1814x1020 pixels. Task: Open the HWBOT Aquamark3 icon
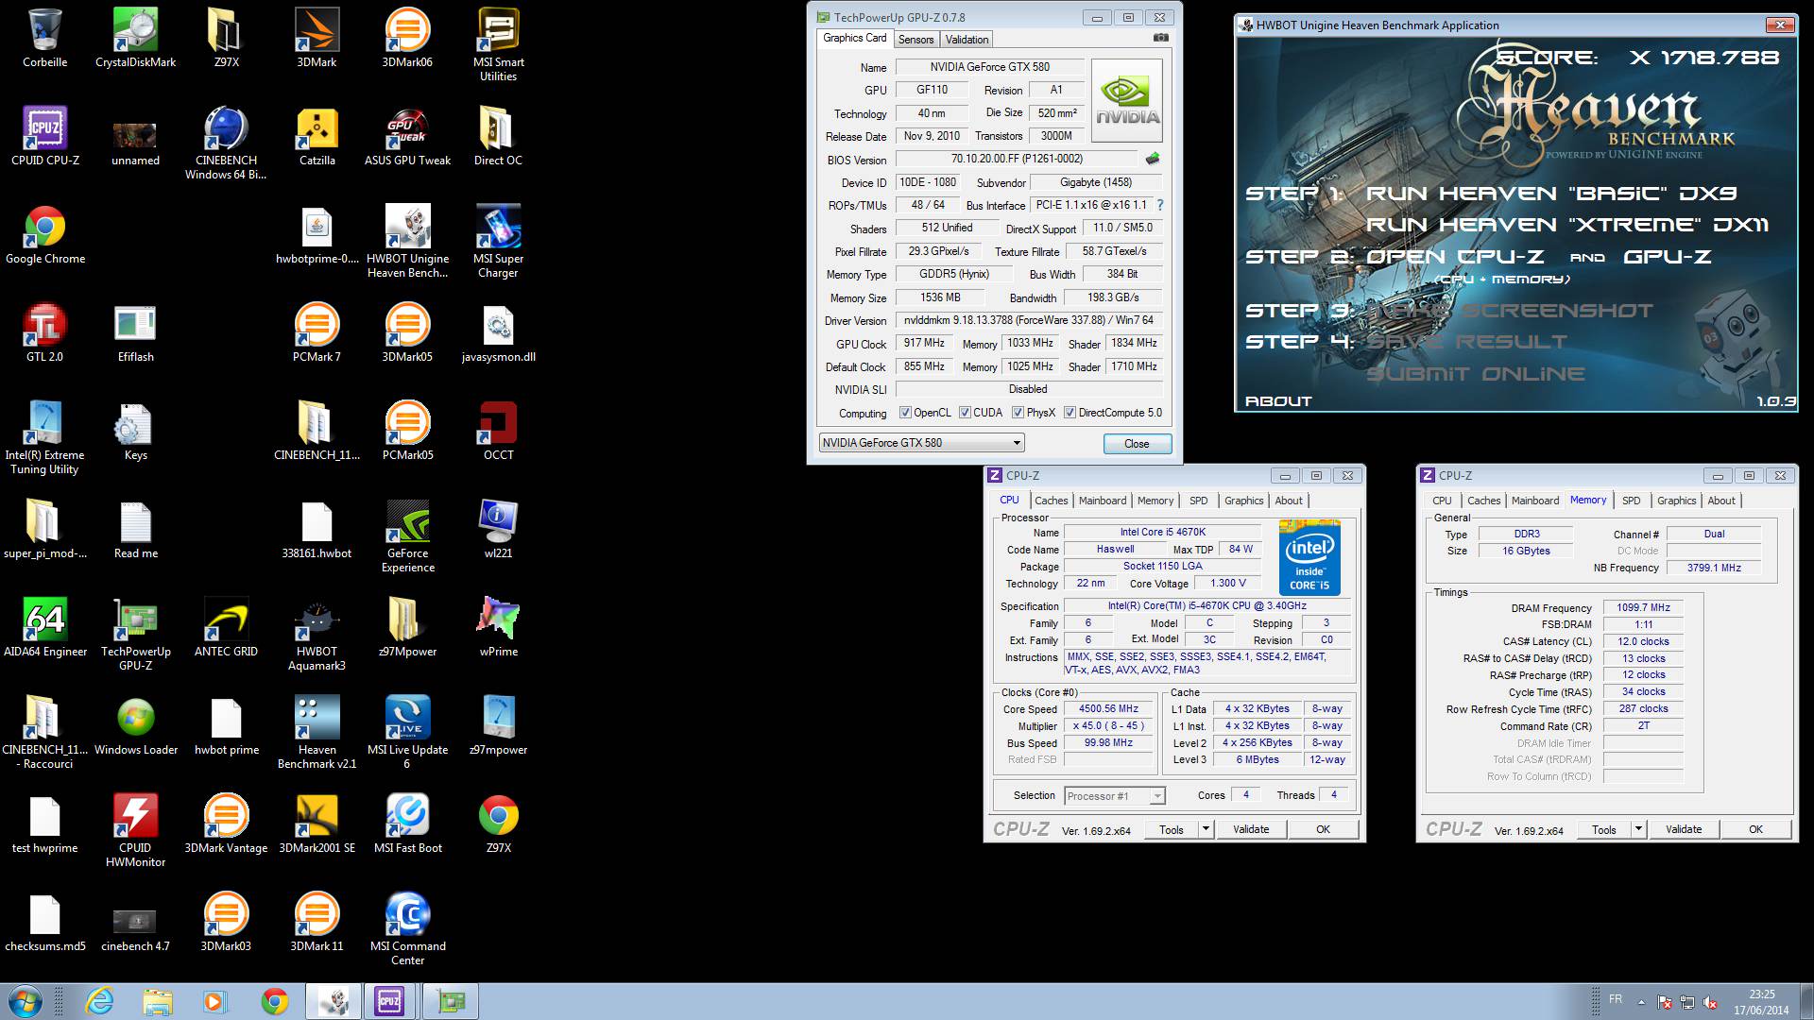click(x=317, y=634)
